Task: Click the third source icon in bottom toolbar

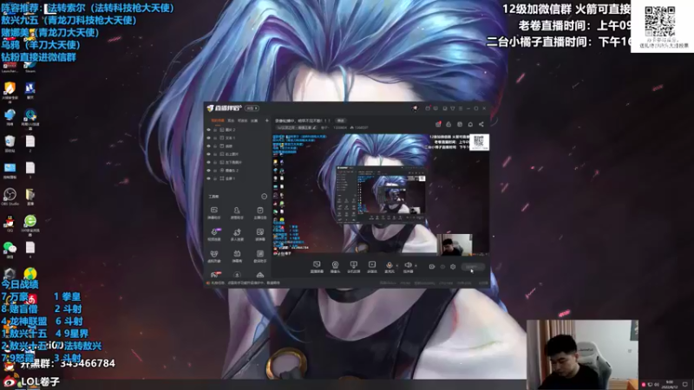Action: 353,267
